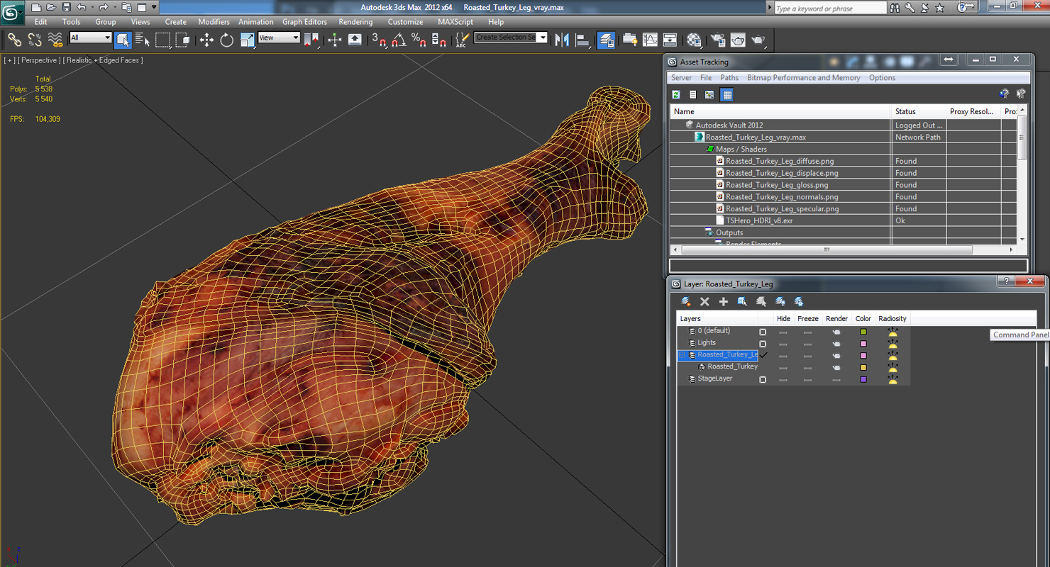Choose the Rectangular Selection Region tool

[x=162, y=40]
